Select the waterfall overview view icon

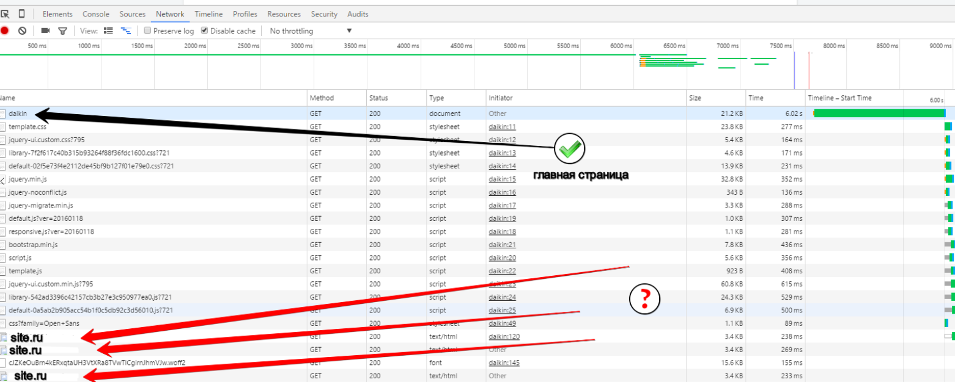coord(126,31)
